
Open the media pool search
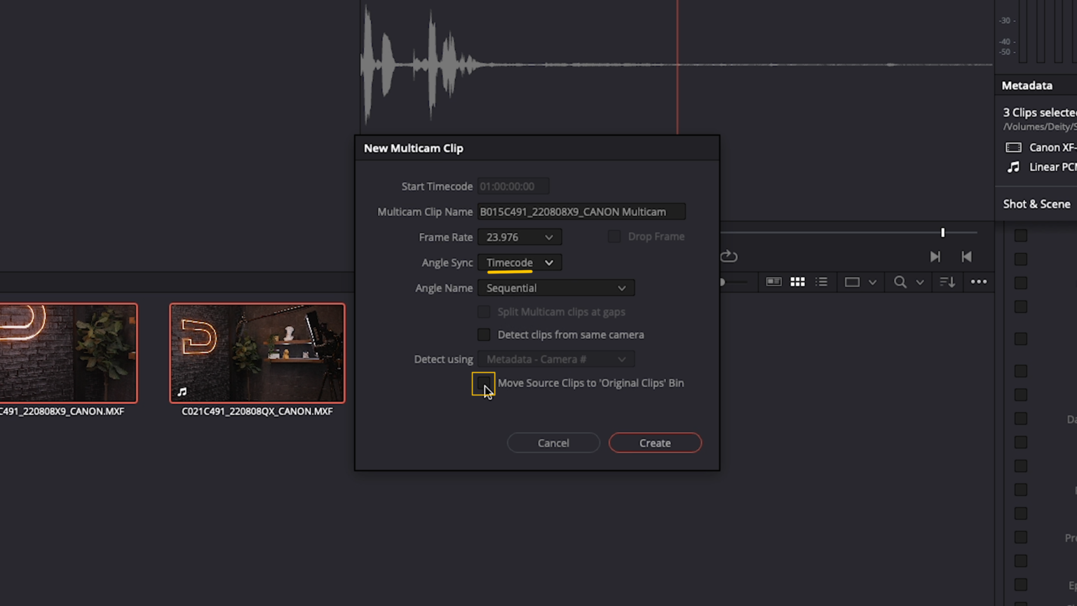900,281
